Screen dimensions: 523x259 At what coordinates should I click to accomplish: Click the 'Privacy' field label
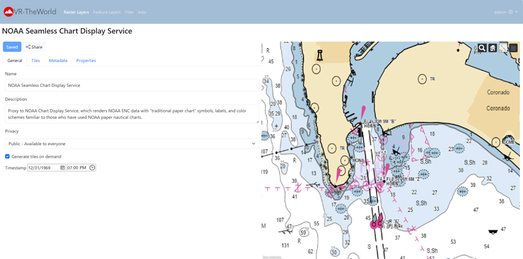coord(12,131)
